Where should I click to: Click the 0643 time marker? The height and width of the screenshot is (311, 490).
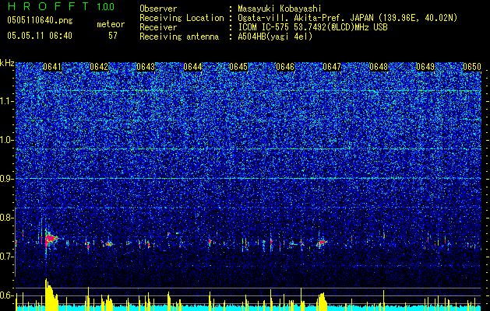click(x=146, y=67)
